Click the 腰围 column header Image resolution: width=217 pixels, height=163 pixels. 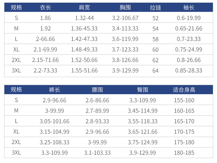97,90
